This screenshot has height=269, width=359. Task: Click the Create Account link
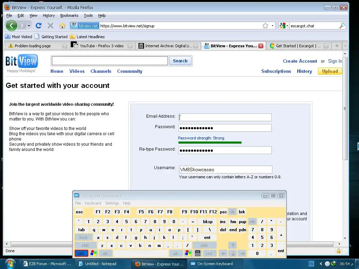tap(300, 61)
